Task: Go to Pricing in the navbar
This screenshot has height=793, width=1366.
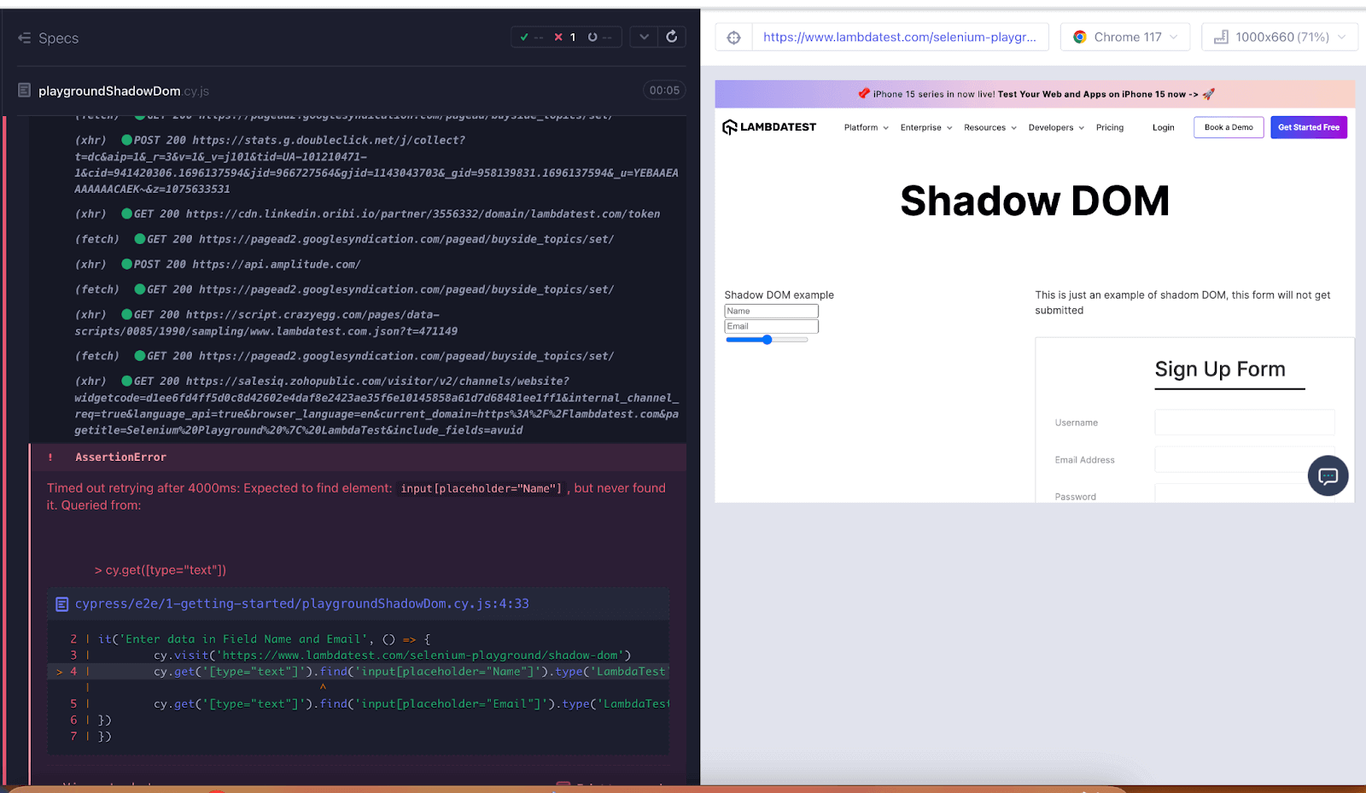Action: (1109, 128)
